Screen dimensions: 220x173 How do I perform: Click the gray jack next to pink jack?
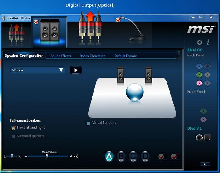coord(207,83)
